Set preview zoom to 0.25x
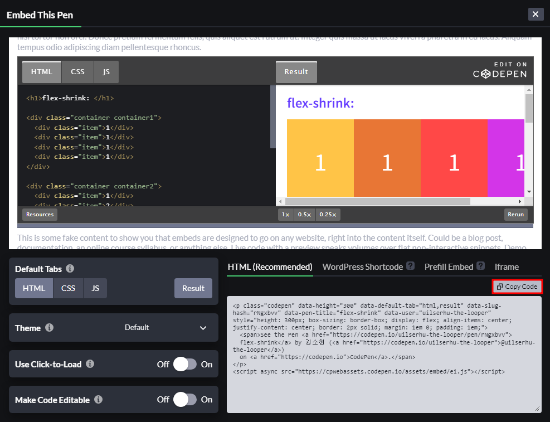Screen dimensions: 550x422 (x=328, y=214)
